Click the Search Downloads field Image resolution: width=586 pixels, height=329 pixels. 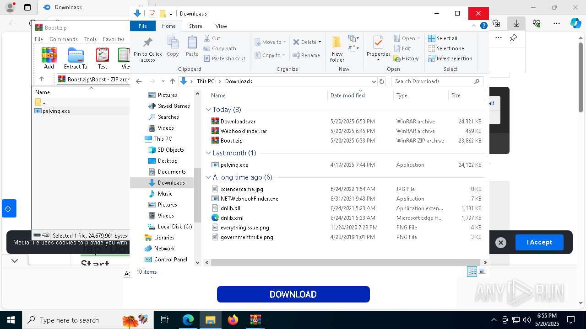(x=437, y=81)
